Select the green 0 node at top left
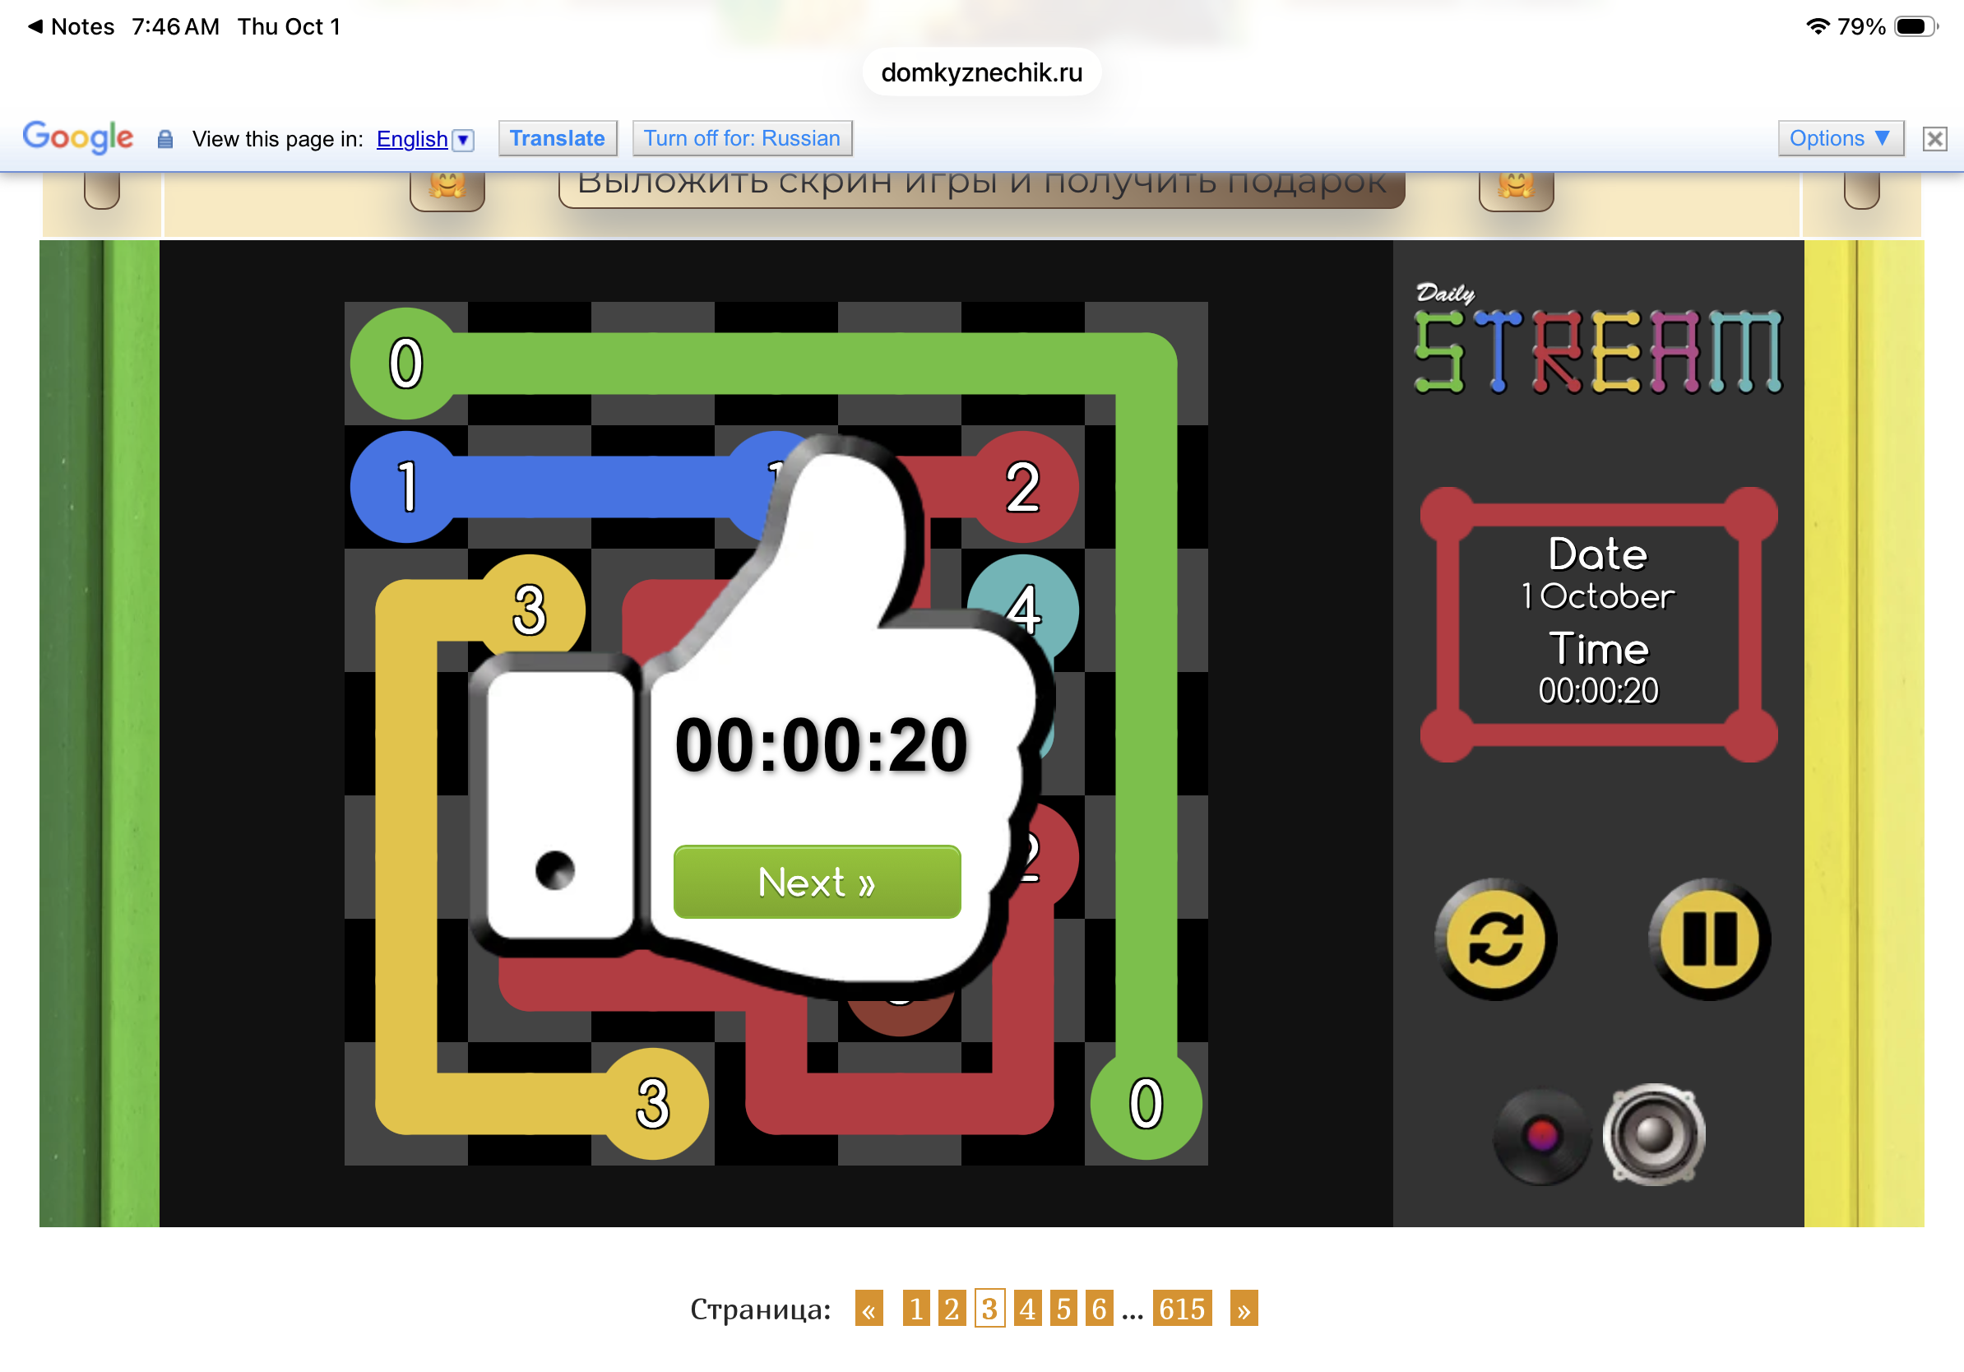The height and width of the screenshot is (1372, 1964). tap(406, 363)
